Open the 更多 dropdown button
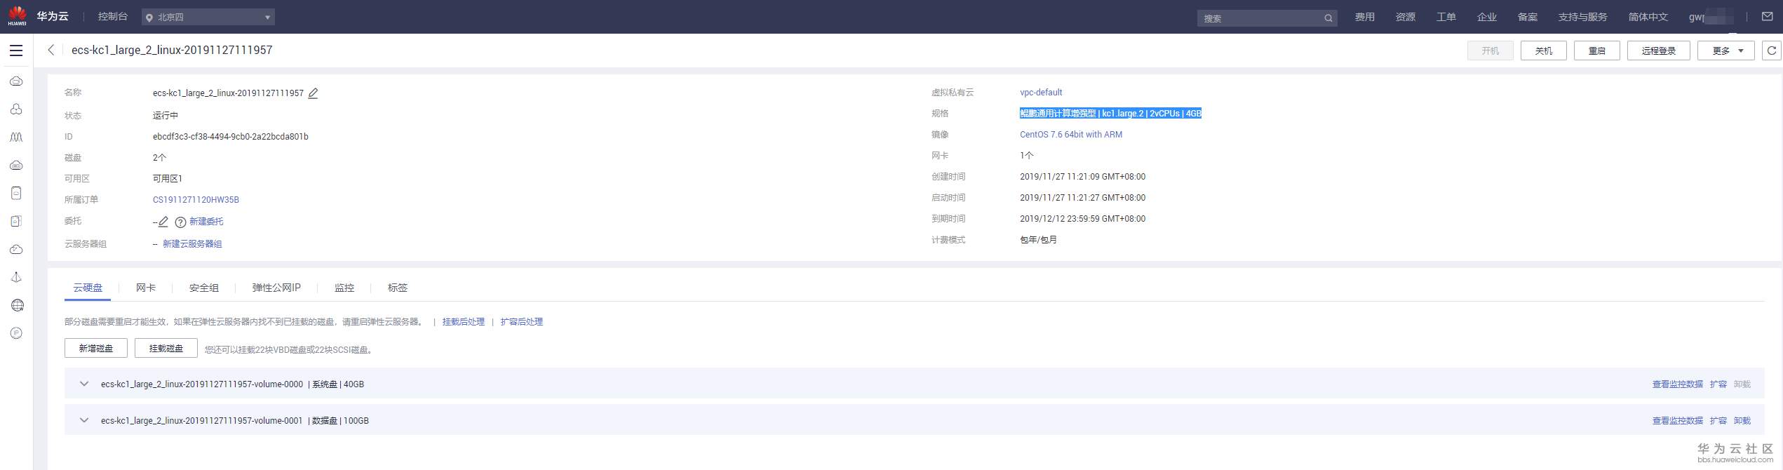Screen dimensions: 1783x470 (1725, 51)
